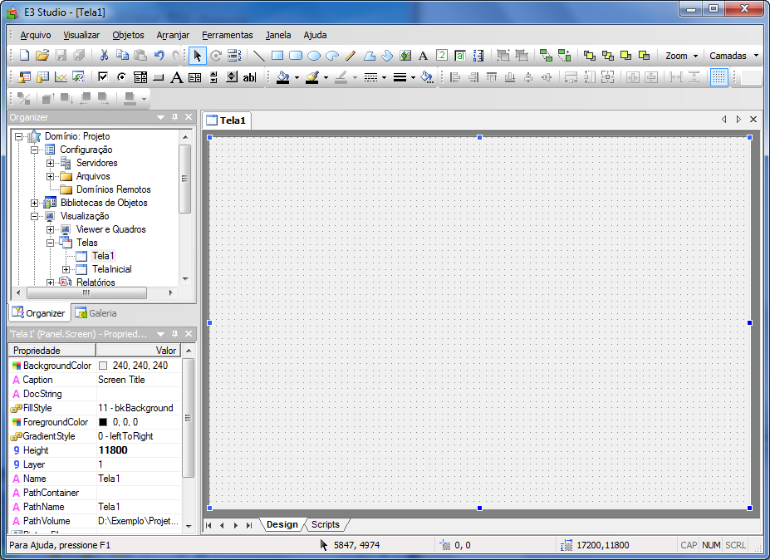The height and width of the screenshot is (560, 770).
Task: Insert a checkbox control from toolbar
Action: (x=103, y=77)
